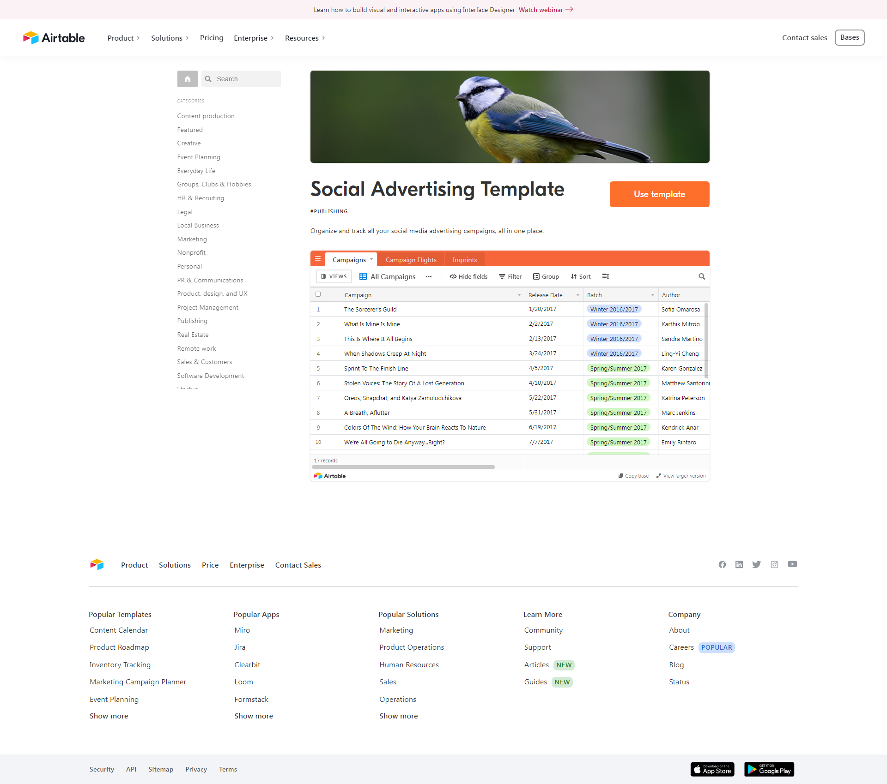Viewport: 887px width, 784px height.
Task: Open the Instagram icon in the footer
Action: (774, 564)
